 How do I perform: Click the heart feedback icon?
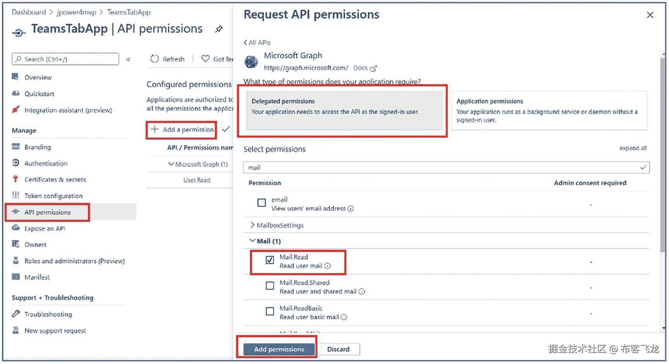click(205, 59)
